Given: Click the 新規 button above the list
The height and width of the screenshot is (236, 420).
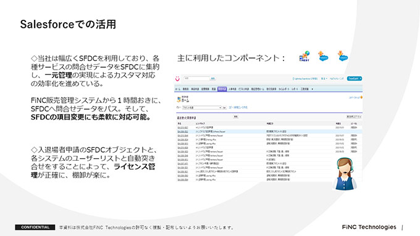Looking at the screenshot, I should [236, 117].
